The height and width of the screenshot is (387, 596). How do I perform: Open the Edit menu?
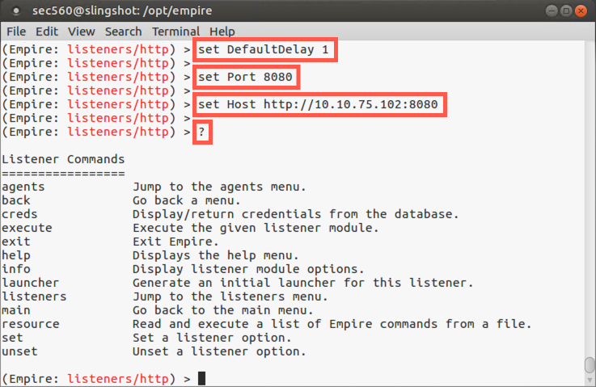tap(47, 32)
